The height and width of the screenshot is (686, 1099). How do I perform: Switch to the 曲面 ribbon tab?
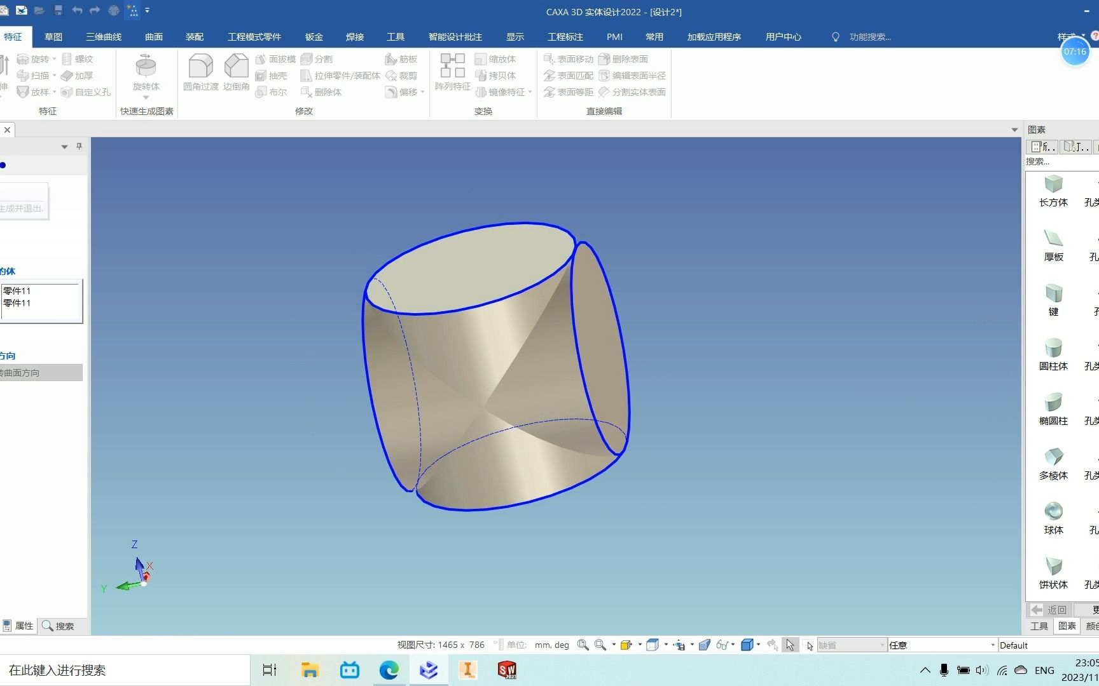click(154, 37)
